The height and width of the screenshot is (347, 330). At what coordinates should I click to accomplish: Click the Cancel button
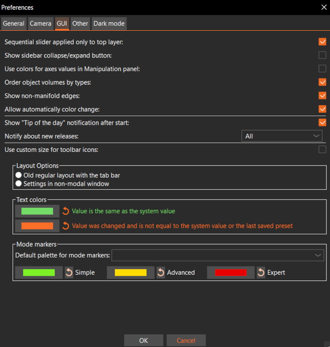(x=186, y=340)
